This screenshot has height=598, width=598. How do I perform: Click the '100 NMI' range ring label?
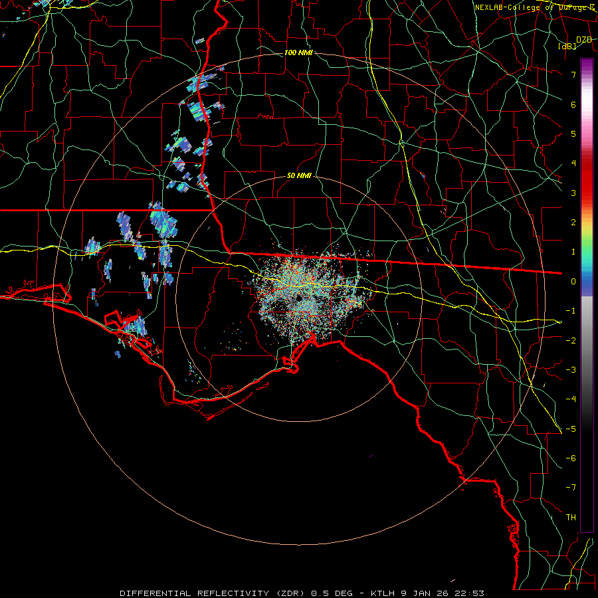(298, 52)
